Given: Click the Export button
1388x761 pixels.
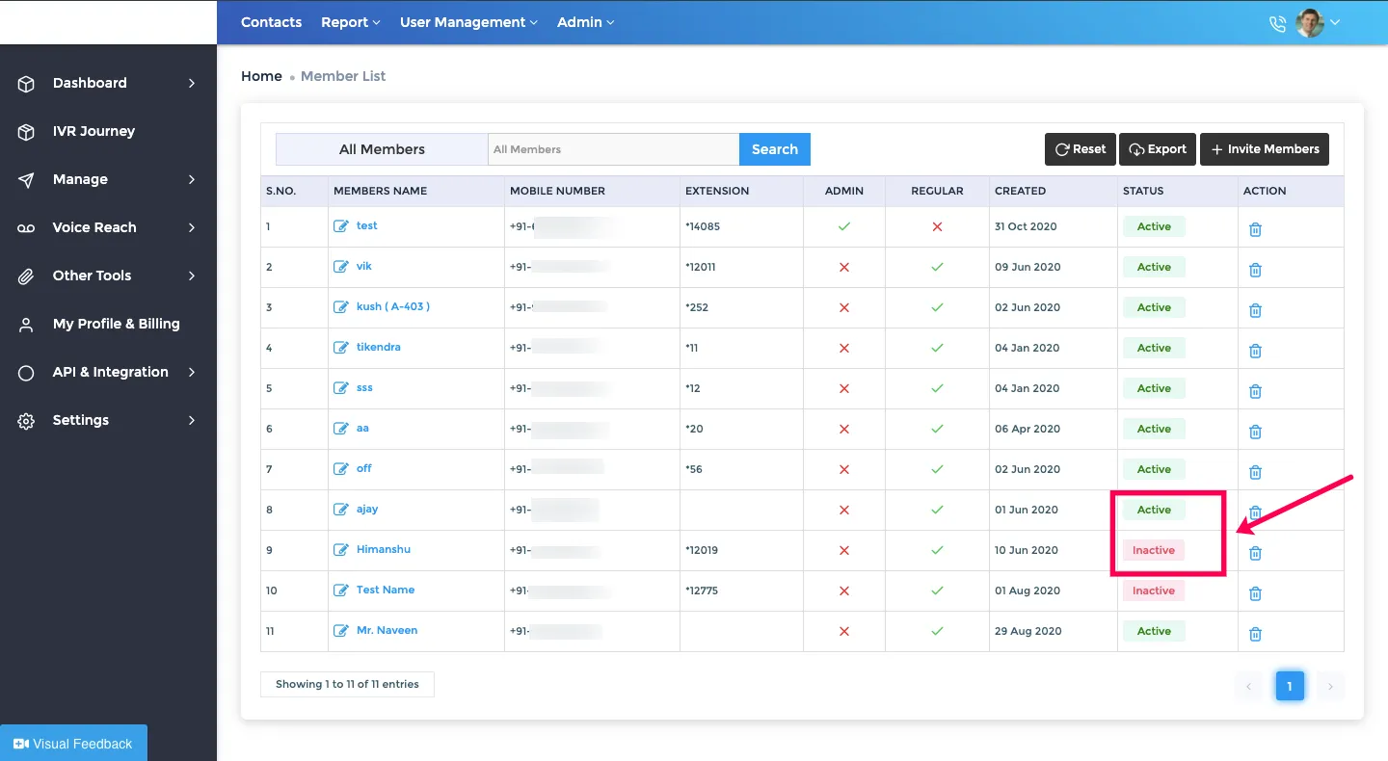Looking at the screenshot, I should [x=1158, y=149].
